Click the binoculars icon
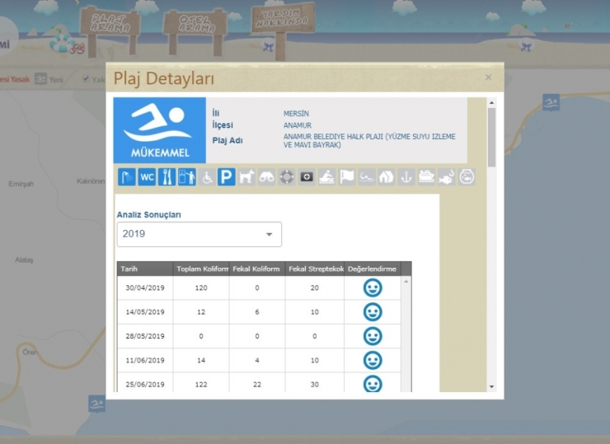 [x=266, y=176]
